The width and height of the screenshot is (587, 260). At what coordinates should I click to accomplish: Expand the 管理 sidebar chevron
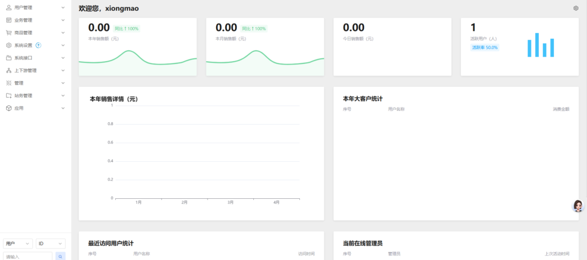[64, 83]
